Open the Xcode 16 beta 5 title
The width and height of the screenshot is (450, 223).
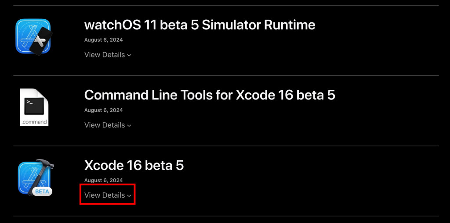tap(134, 165)
